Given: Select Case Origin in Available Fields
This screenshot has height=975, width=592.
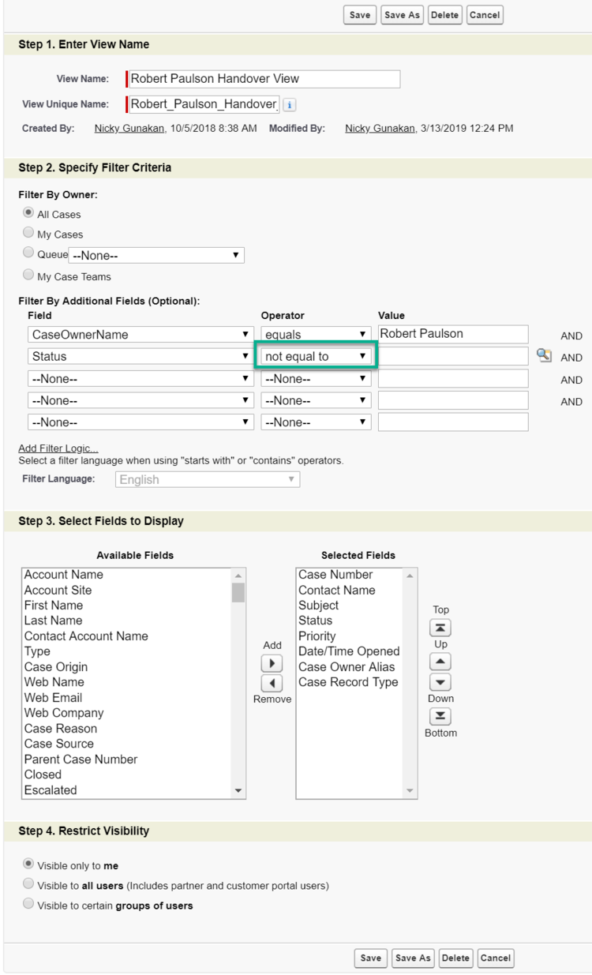Looking at the screenshot, I should point(56,667).
